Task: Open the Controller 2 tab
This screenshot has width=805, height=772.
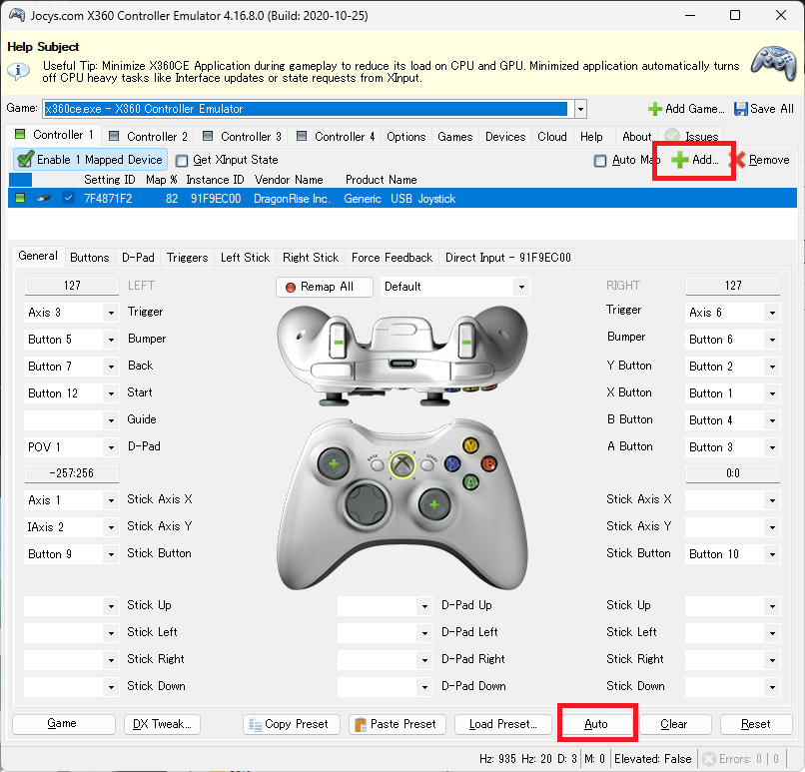Action: click(x=148, y=137)
